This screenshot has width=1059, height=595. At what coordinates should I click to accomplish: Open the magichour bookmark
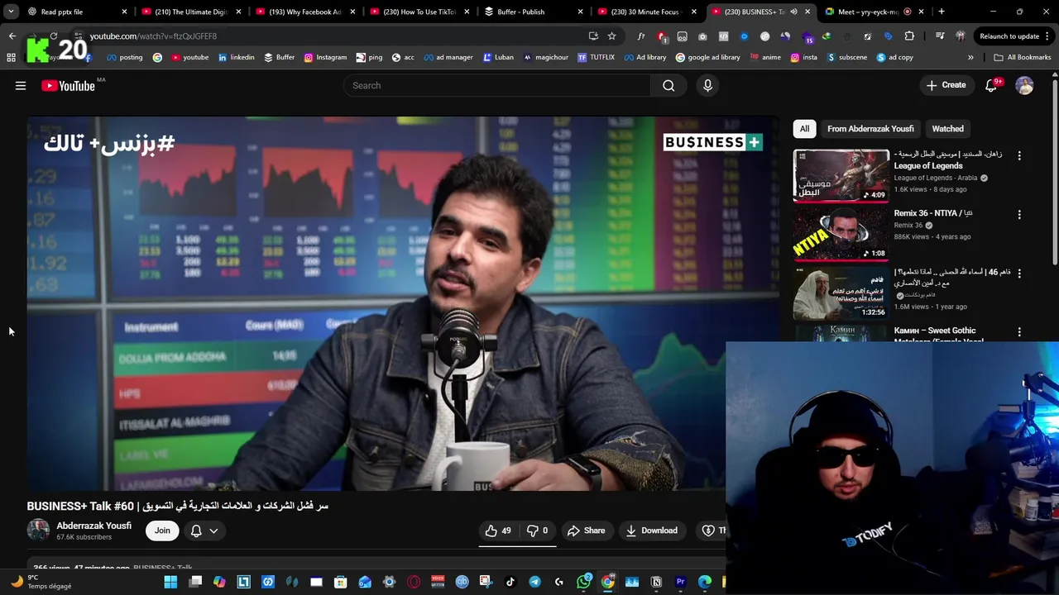(544, 57)
